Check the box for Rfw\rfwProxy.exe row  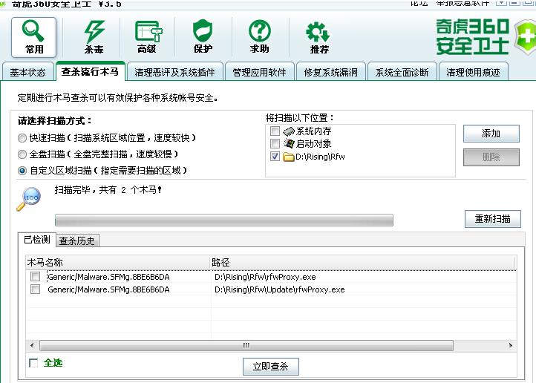[35, 276]
